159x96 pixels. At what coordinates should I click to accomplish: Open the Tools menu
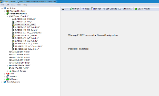pos(19,5)
